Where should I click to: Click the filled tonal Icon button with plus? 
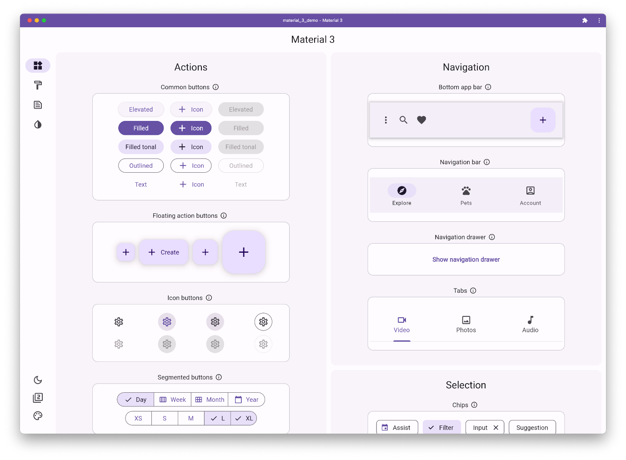[191, 147]
